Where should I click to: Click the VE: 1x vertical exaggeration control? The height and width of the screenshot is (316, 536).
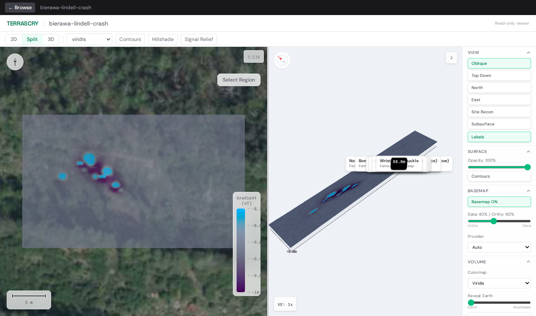pyautogui.click(x=285, y=304)
